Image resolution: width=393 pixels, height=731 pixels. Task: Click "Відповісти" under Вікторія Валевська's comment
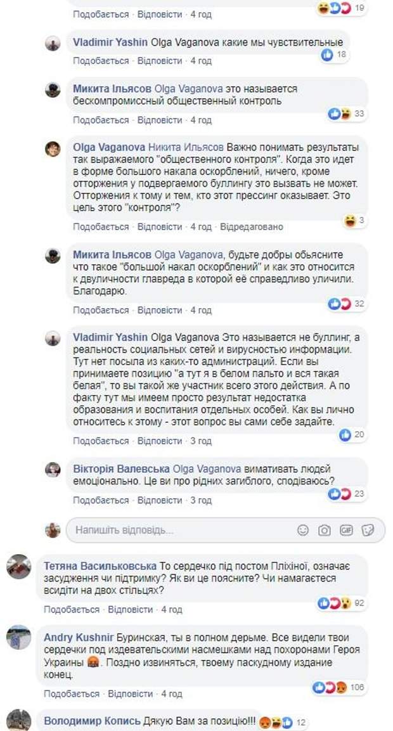click(160, 500)
